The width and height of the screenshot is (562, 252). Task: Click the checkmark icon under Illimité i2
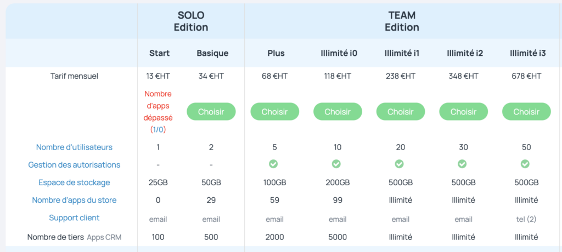click(x=462, y=164)
